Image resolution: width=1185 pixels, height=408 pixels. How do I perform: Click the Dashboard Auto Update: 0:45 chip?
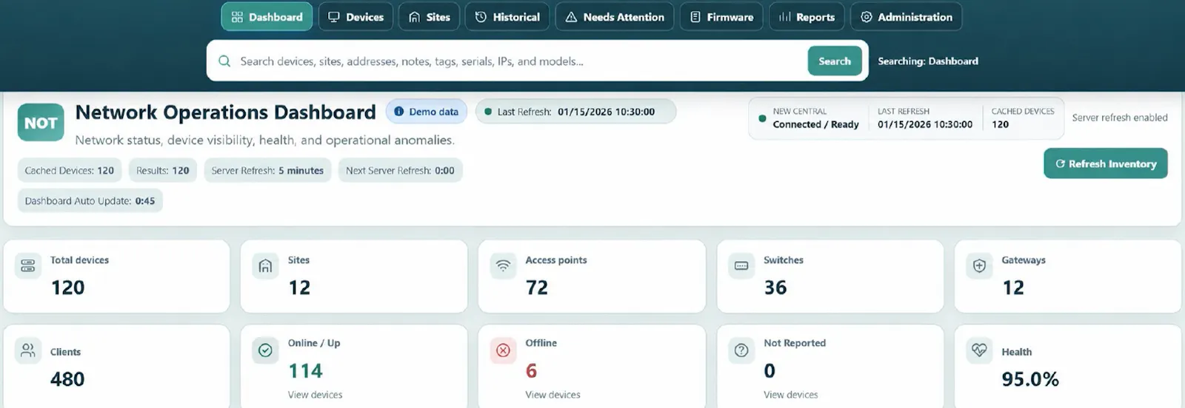pyautogui.click(x=90, y=200)
